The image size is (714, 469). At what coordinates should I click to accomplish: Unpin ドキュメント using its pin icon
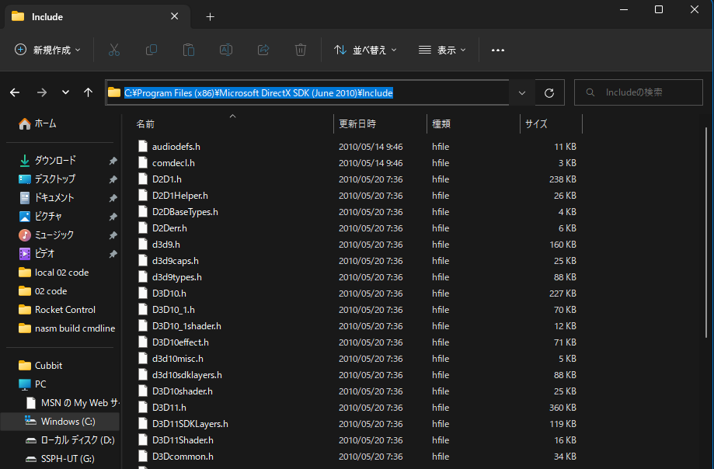pyautogui.click(x=113, y=198)
